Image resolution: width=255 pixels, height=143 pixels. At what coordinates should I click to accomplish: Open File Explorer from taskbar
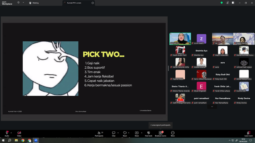16,140
